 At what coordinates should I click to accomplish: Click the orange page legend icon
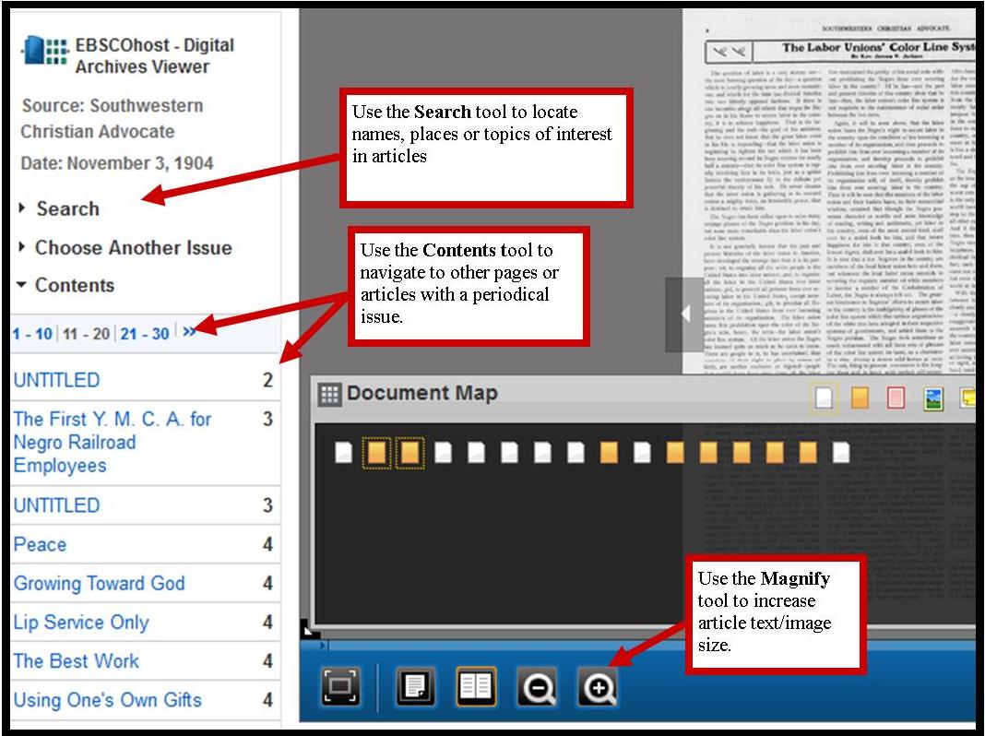[860, 398]
